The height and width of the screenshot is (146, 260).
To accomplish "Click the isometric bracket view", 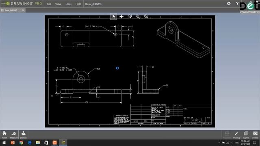I will 184,40.
